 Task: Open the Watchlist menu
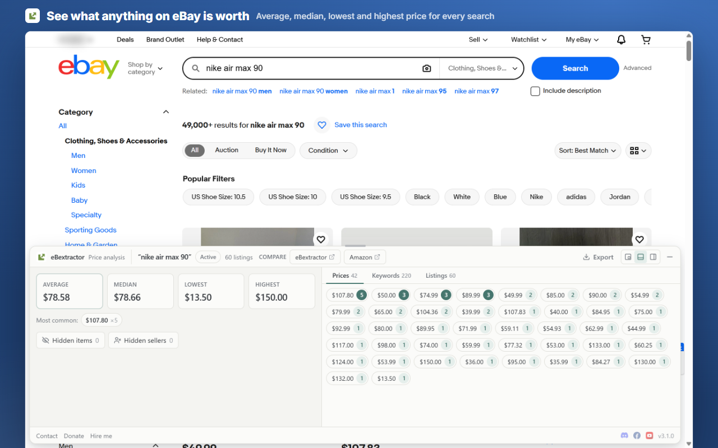click(528, 40)
